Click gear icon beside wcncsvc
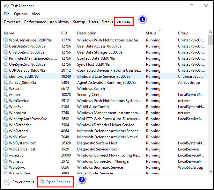 pos(6,155)
